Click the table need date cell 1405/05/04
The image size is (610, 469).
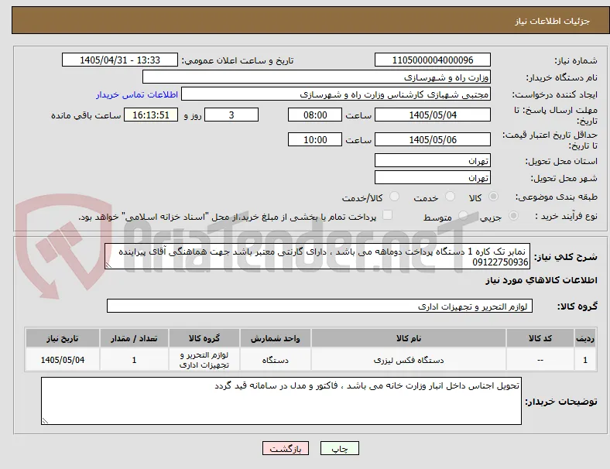[x=63, y=360]
